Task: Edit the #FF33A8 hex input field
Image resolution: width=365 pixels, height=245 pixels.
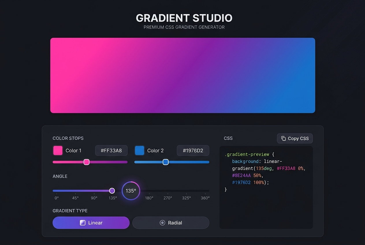Action: (x=111, y=151)
